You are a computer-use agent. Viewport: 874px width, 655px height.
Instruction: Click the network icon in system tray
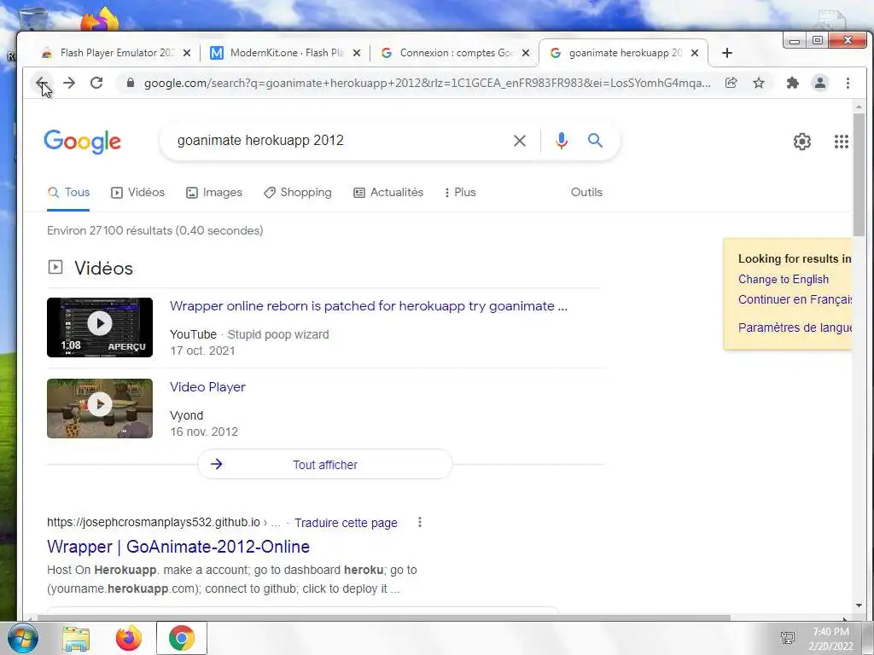[788, 638]
